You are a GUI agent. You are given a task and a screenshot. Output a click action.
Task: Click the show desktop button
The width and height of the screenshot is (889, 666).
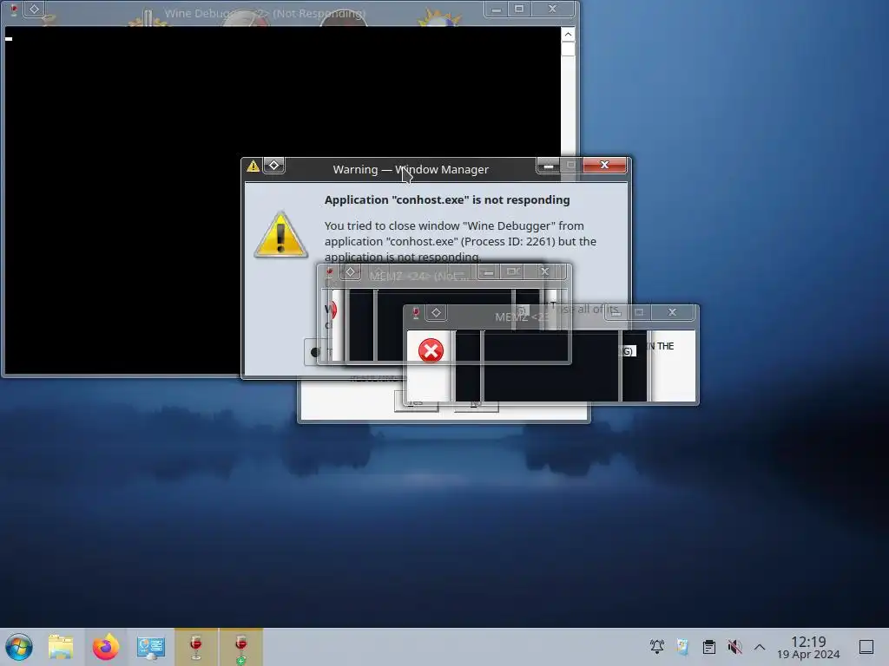(866, 647)
